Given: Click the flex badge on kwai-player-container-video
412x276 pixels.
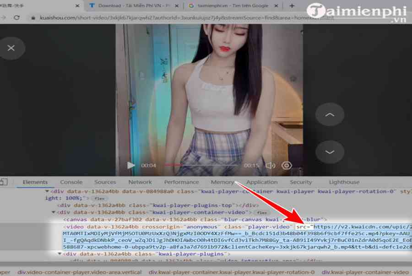Looking at the screenshot, I should coord(262,212).
